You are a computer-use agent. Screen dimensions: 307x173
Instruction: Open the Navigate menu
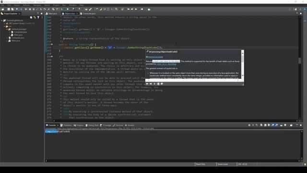pos(37,5)
